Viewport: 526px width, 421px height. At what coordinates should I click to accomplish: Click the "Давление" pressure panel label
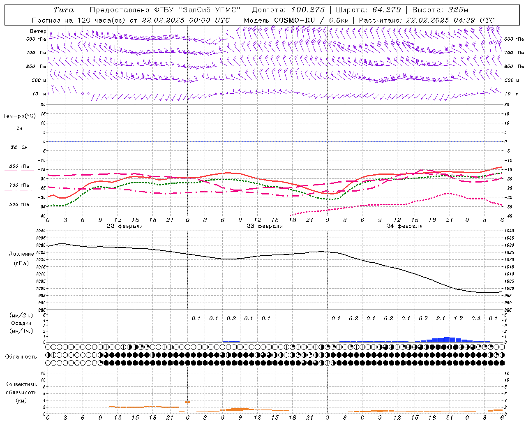point(21,254)
